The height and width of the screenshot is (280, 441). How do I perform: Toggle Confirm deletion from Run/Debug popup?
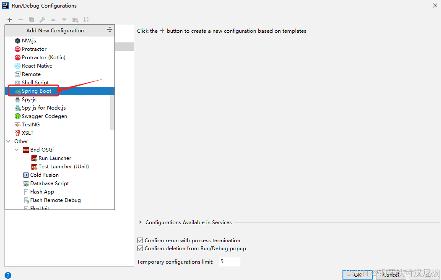pyautogui.click(x=140, y=249)
